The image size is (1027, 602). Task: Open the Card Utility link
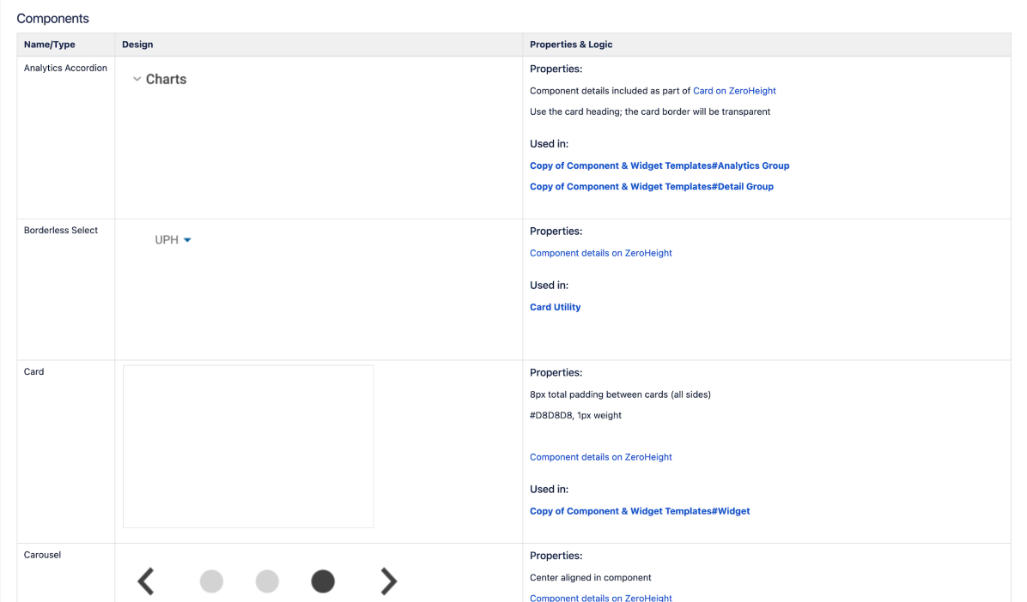(555, 307)
